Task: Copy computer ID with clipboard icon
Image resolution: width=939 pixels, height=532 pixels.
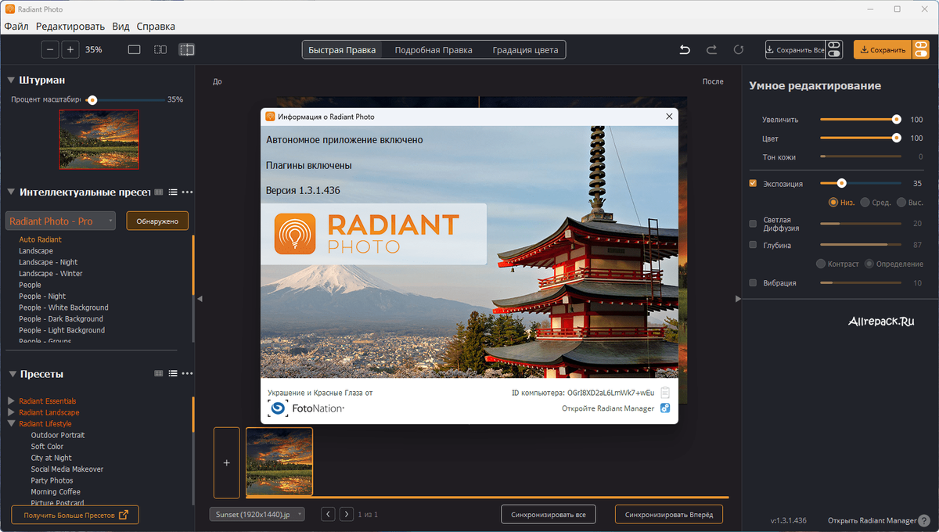Action: (664, 393)
